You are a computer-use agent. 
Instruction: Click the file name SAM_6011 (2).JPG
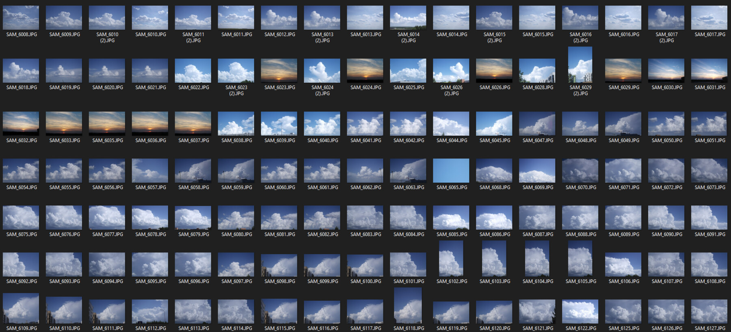tap(193, 38)
